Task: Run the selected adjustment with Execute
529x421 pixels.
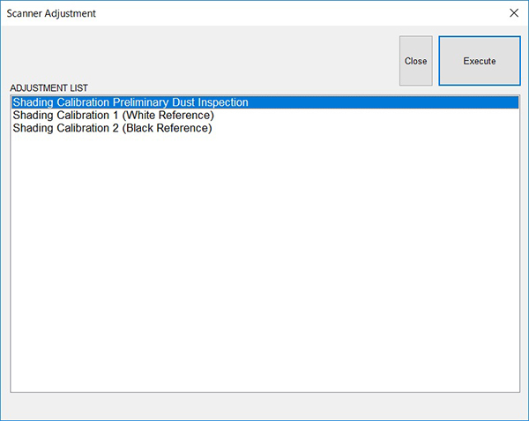Action: pos(480,61)
